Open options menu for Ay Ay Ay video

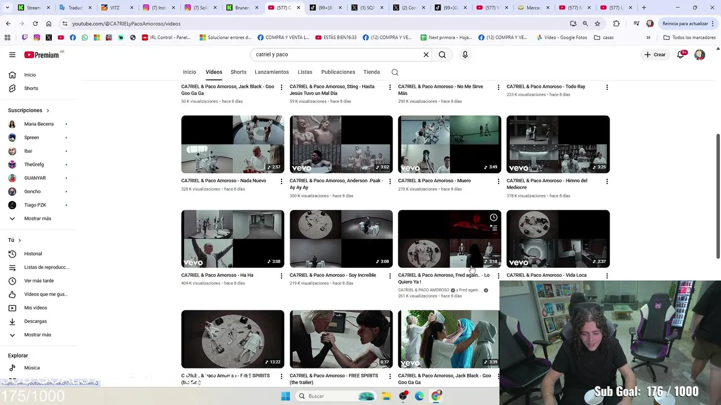tap(390, 182)
